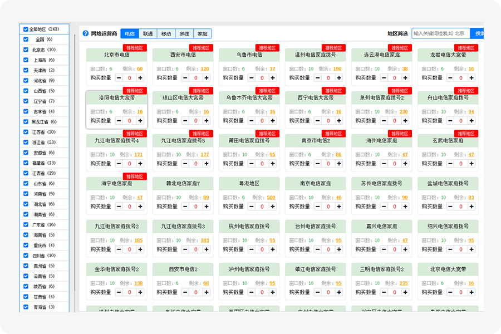Deselect 广东省 in region list

[x=26, y=225]
